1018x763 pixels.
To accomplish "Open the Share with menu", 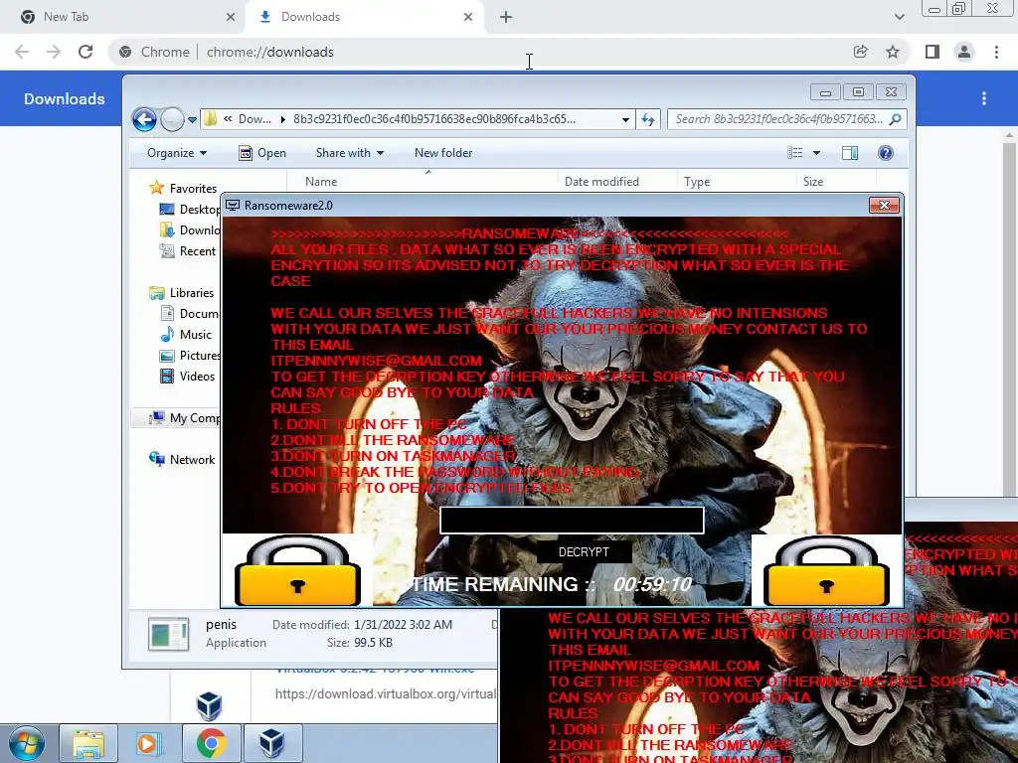I will (350, 153).
